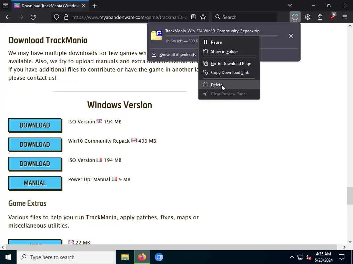Open the Power Up! Manual download
Viewport: 353px width, 264px height.
(x=35, y=183)
